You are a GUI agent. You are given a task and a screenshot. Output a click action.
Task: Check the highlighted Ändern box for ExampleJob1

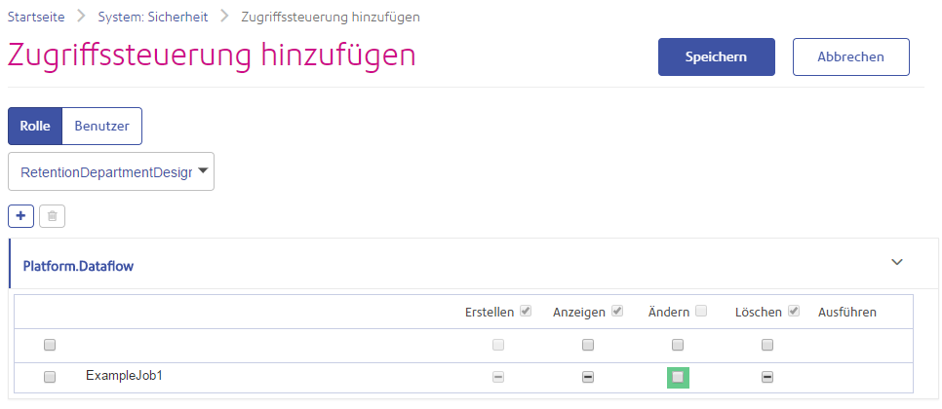coord(678,377)
